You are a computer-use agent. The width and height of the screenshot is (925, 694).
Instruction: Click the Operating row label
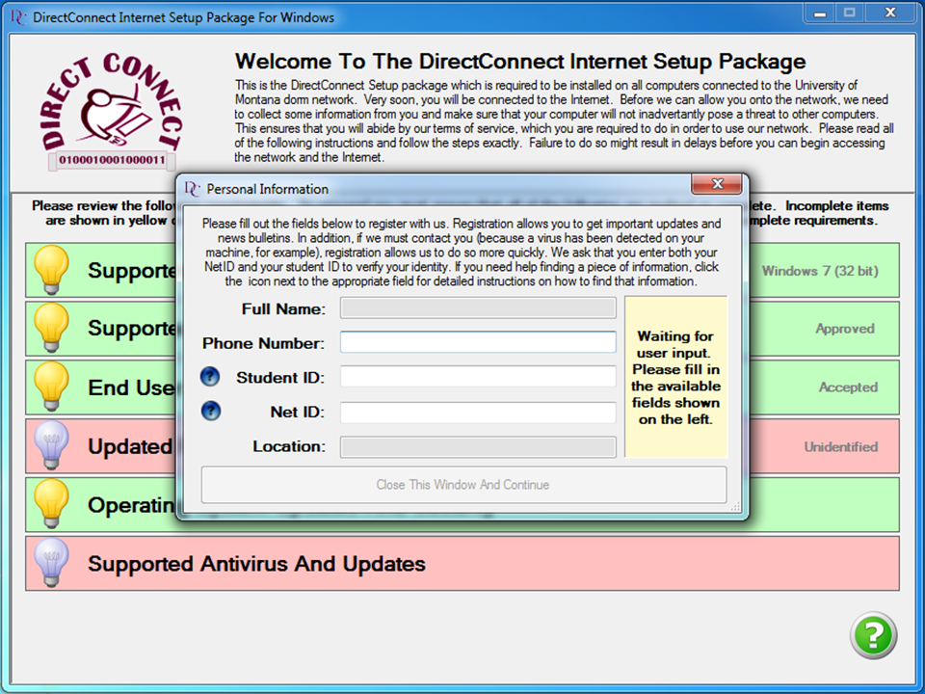click(130, 505)
